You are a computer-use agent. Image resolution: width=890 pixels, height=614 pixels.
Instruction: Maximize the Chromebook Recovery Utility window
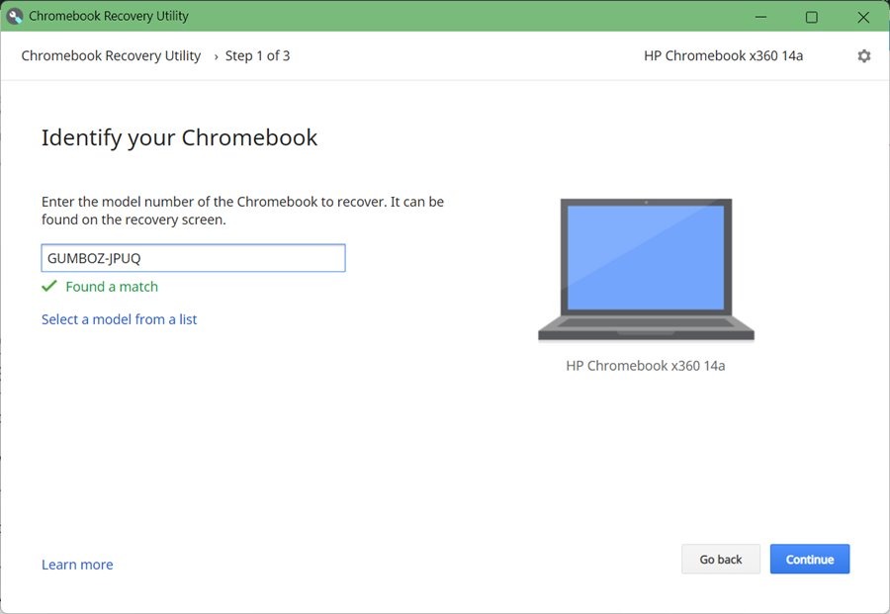pyautogui.click(x=811, y=17)
